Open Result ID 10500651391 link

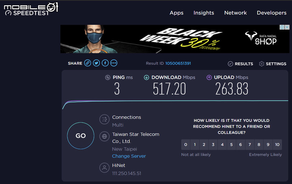(x=178, y=63)
